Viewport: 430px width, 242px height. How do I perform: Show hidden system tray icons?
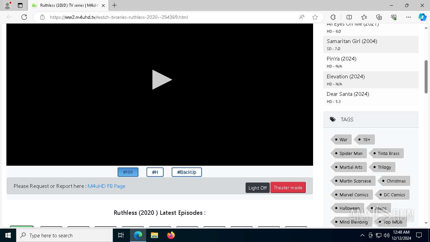[362, 235]
